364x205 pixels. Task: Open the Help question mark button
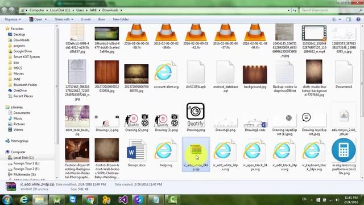358,19
